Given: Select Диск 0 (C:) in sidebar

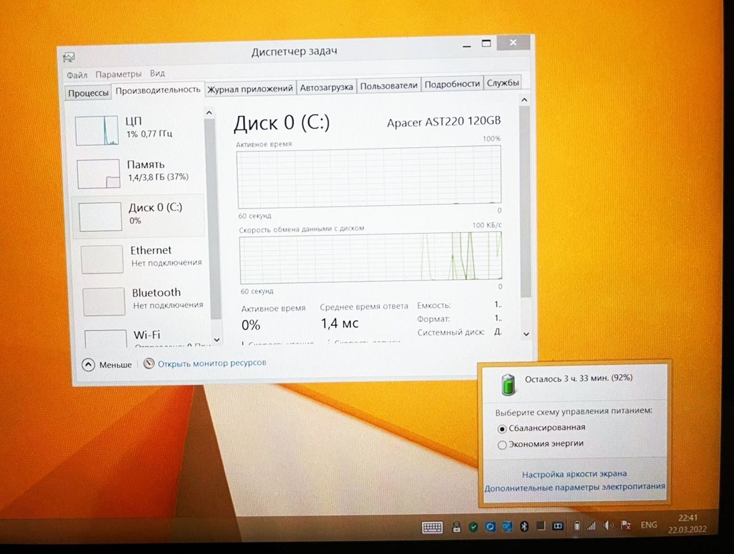Looking at the screenshot, I should click(139, 216).
